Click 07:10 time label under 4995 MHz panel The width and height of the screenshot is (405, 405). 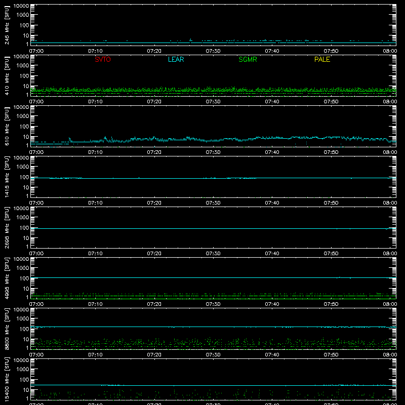click(95, 304)
